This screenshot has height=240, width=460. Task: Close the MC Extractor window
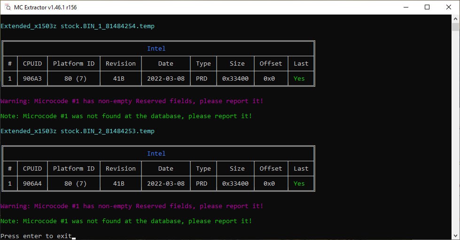click(449, 7)
